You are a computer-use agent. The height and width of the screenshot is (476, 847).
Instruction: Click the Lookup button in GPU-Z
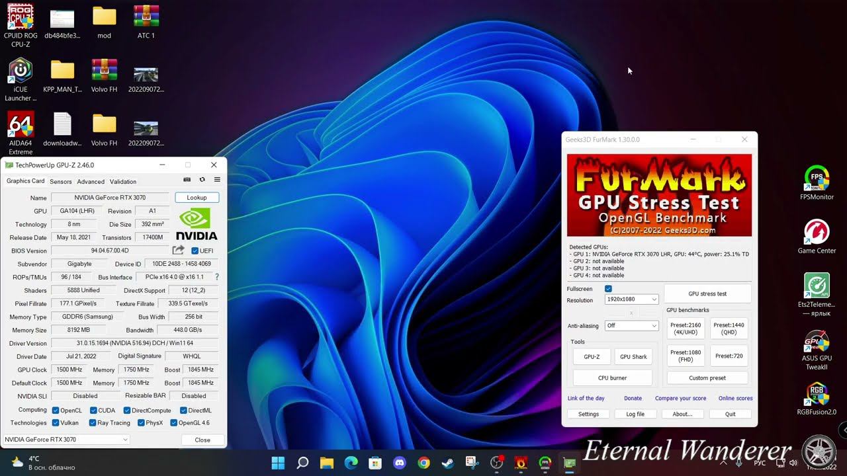197,198
